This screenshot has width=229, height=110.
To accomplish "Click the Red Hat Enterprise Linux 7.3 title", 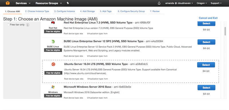I will (98, 23).
